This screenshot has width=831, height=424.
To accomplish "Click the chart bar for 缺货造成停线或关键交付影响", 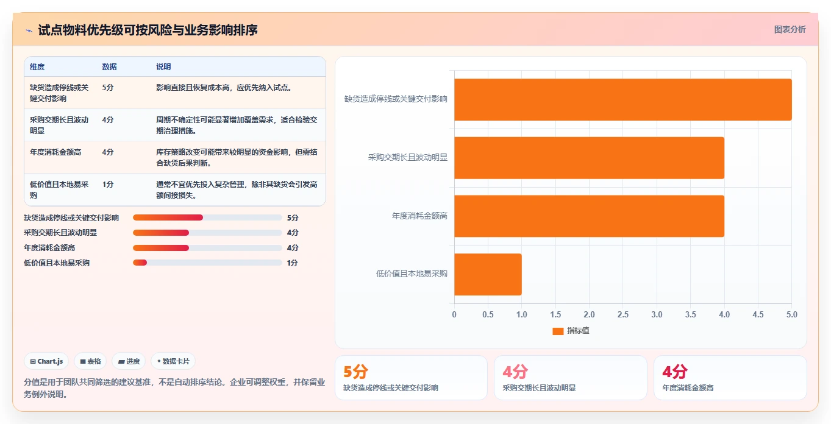I will [x=623, y=99].
